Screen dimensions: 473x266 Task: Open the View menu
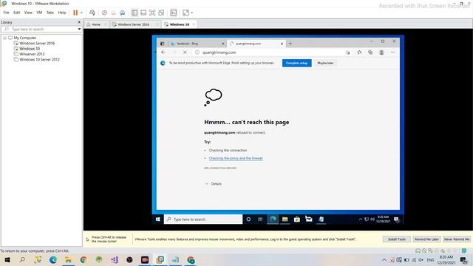(28, 13)
